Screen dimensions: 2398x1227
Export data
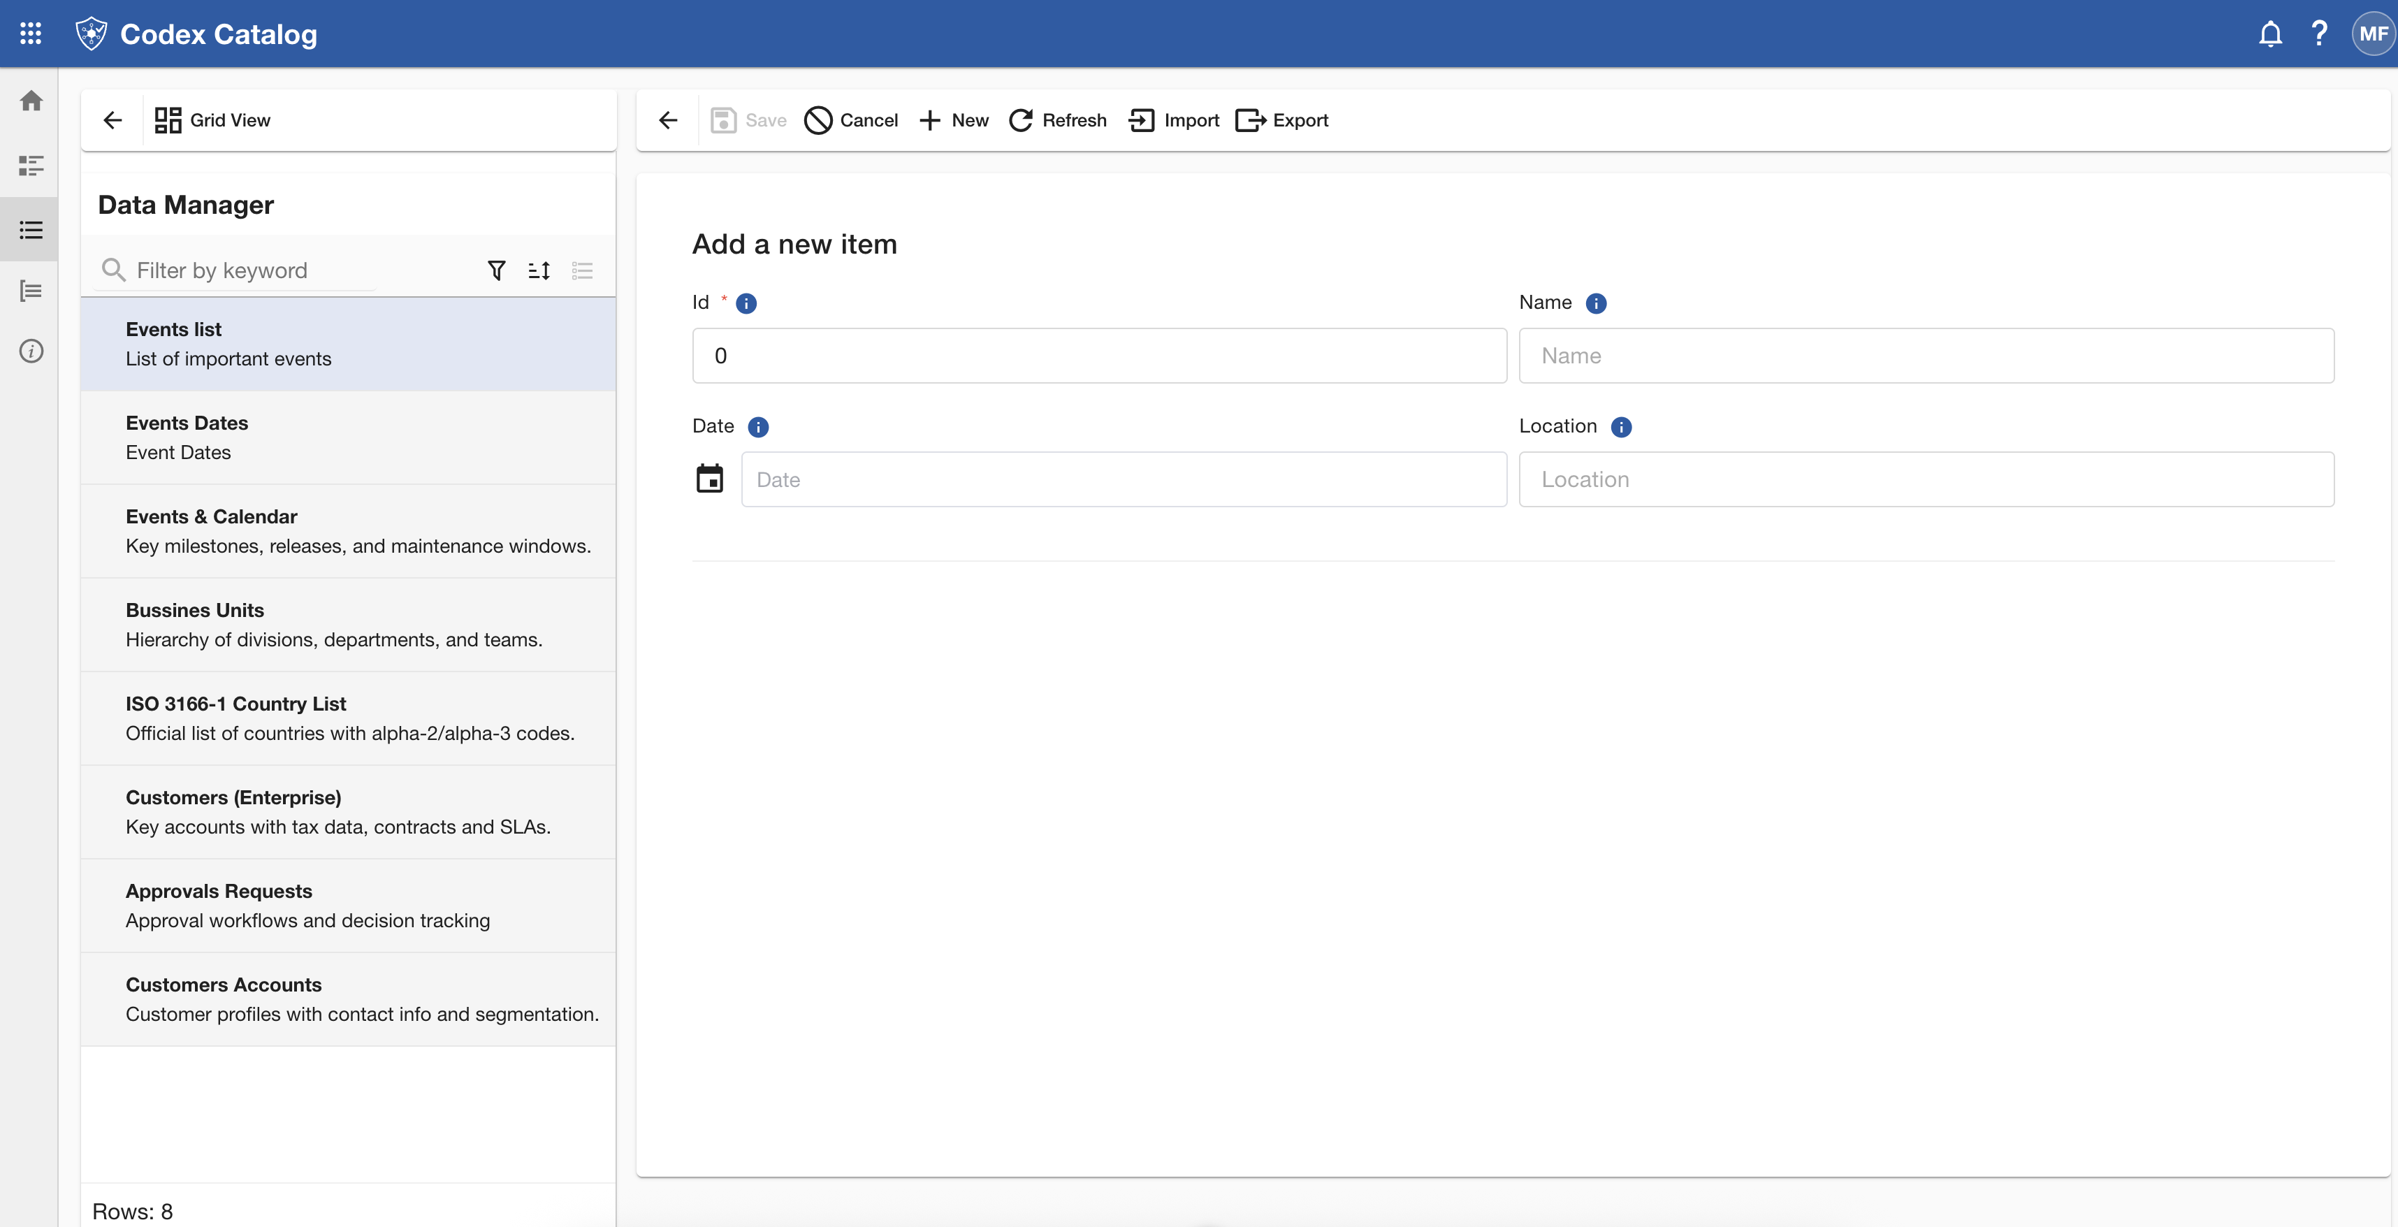click(x=1282, y=120)
